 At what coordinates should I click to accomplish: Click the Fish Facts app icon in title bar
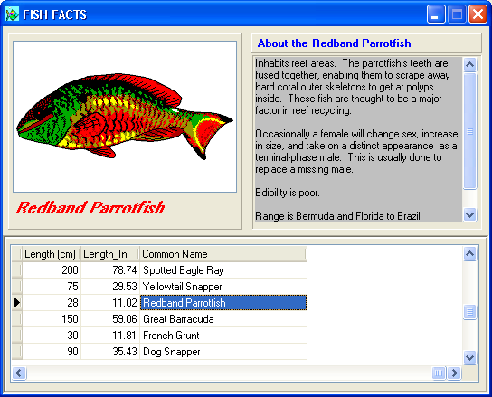(x=12, y=14)
